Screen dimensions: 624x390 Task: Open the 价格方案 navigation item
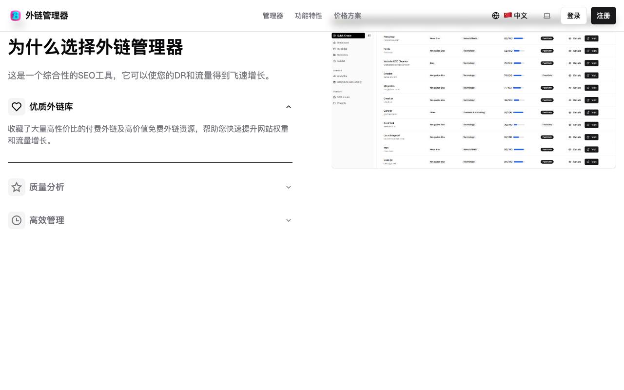click(348, 16)
